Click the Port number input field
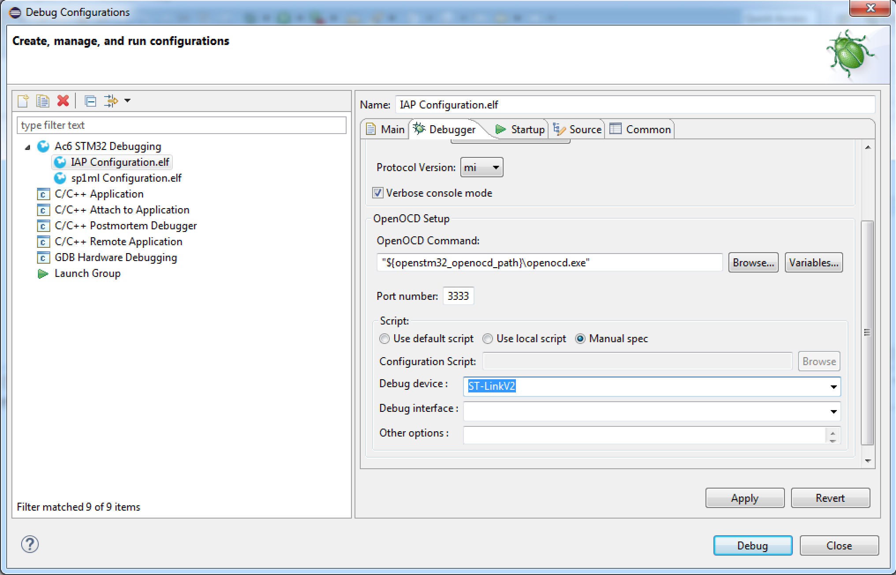Screen dimensions: 896x575 (x=458, y=296)
